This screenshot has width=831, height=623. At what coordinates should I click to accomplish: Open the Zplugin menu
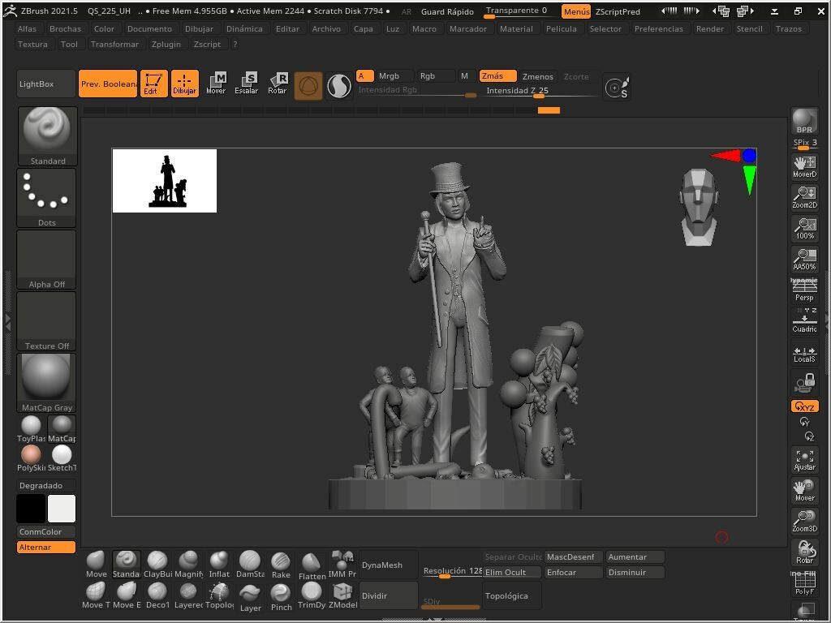[166, 44]
